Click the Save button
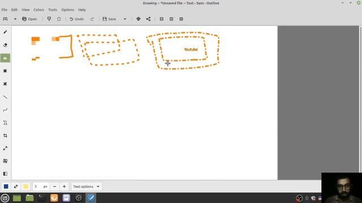This screenshot has width=362, height=203. (109, 19)
